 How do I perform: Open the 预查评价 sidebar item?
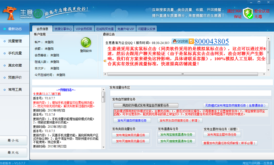pyautogui.click(x=15, y=77)
